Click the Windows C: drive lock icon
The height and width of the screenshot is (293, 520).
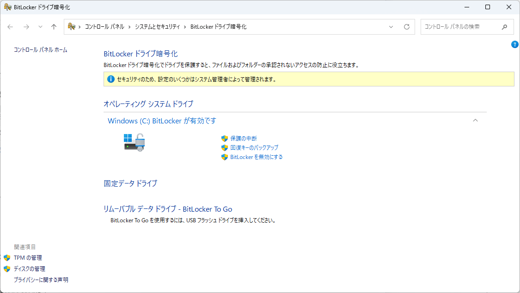[x=135, y=142]
